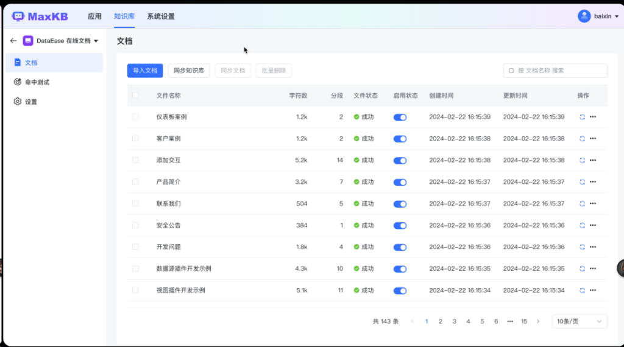Open the 10条/页 page size dropdown

(580, 321)
